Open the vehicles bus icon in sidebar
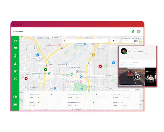Screen dimensions: 164x132 click(x=15, y=56)
